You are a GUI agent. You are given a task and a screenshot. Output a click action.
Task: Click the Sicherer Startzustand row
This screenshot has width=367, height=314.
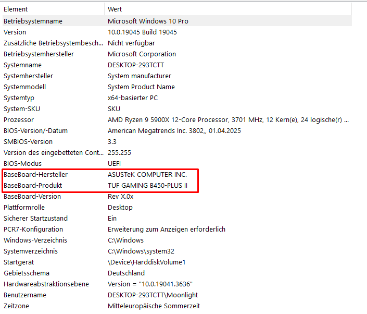(35, 219)
